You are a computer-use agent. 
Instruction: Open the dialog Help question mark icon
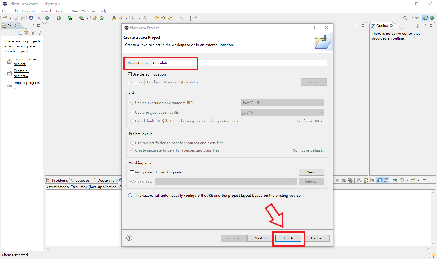point(130,238)
